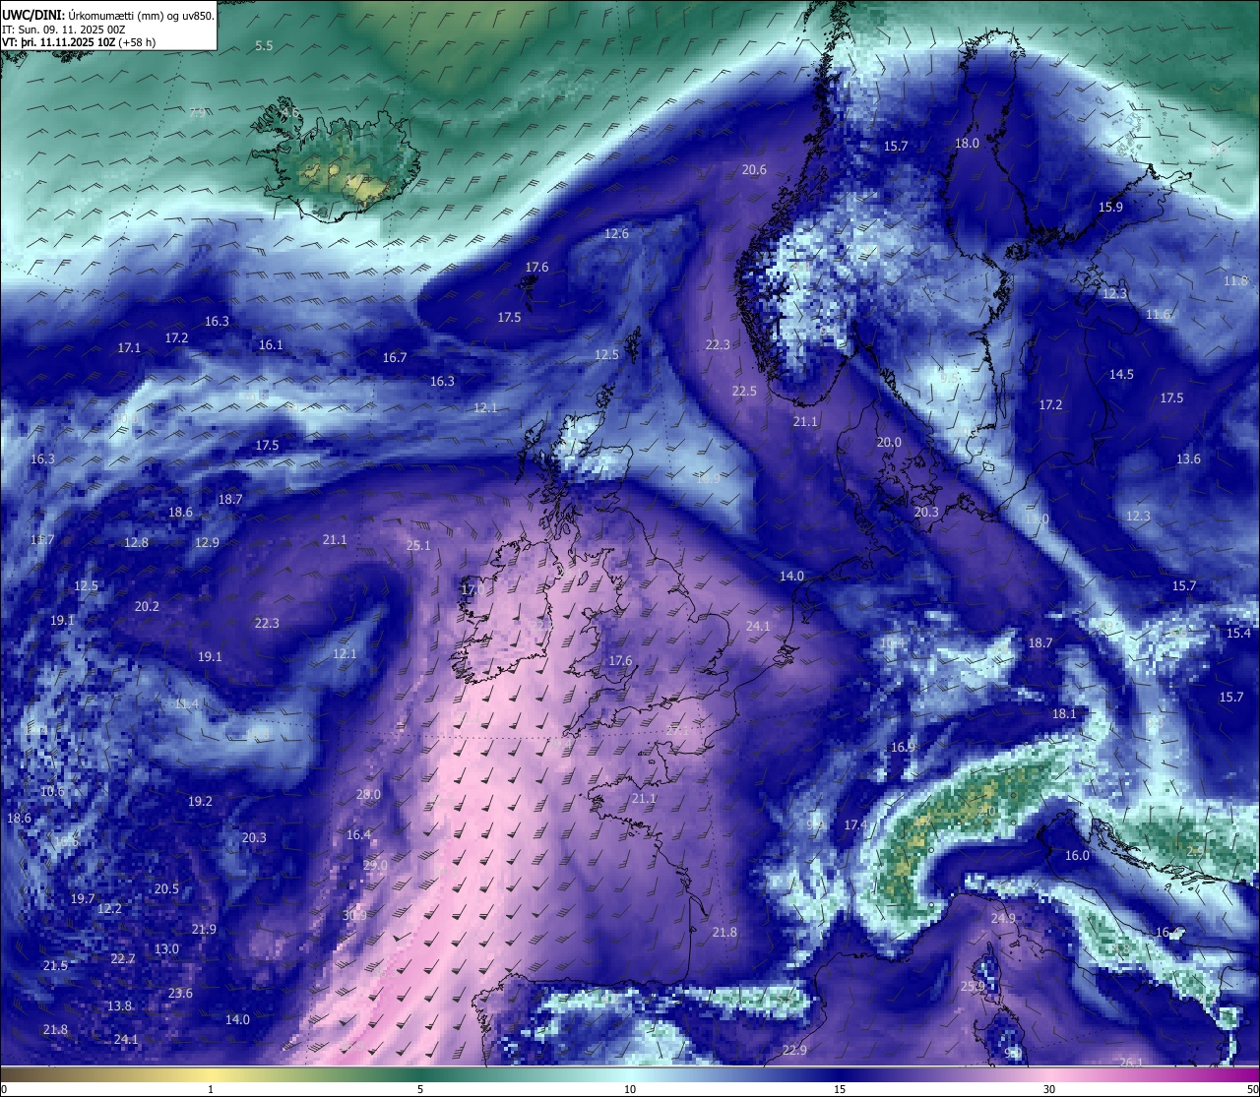
Task: Select the 13.8 value on the map
Action: click(119, 1006)
